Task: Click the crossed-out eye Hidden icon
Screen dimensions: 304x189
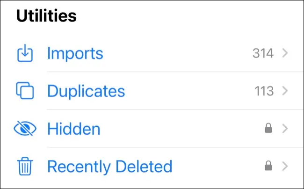Action: coord(25,129)
